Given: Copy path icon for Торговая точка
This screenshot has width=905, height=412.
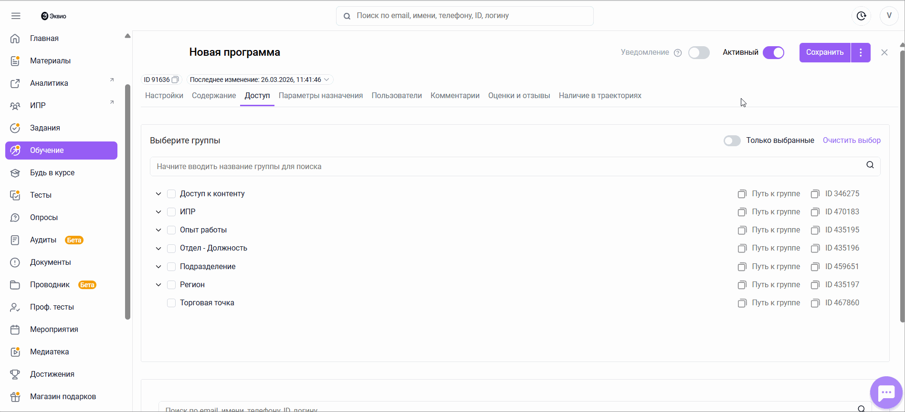Looking at the screenshot, I should pos(742,303).
